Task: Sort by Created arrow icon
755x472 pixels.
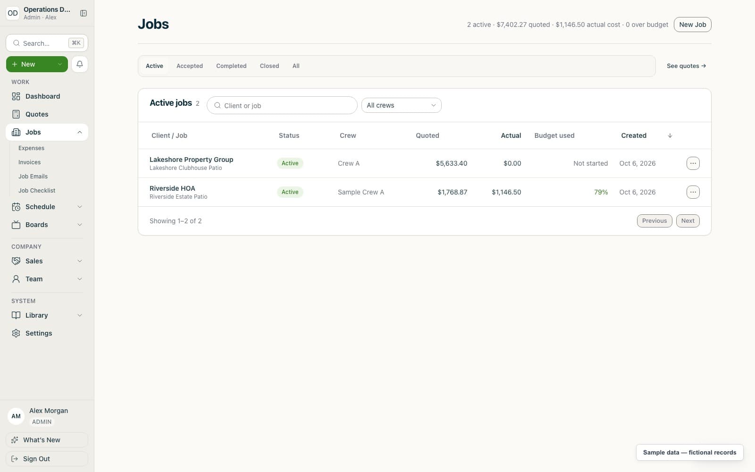Action: (670, 135)
